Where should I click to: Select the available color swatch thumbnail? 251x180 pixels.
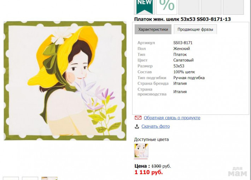141,150
